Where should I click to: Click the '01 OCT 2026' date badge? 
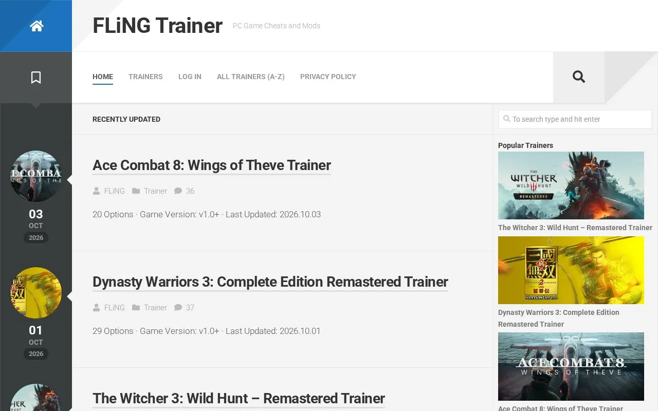pos(36,342)
